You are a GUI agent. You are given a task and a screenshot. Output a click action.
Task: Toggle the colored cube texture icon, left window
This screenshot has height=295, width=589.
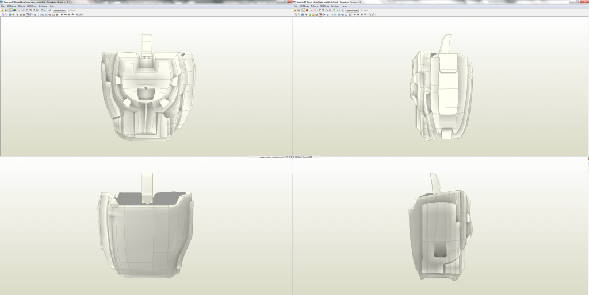pos(14,10)
